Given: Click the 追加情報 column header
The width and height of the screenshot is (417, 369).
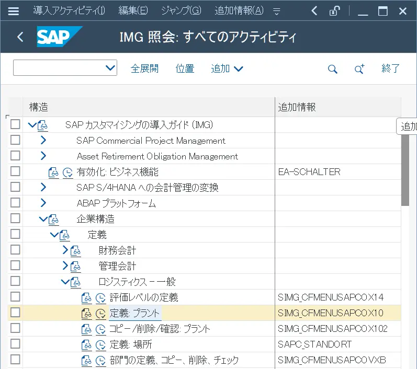Looking at the screenshot, I should pyautogui.click(x=338, y=107).
